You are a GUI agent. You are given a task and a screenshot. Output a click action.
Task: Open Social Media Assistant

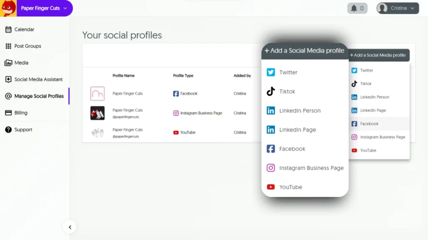[x=38, y=80]
